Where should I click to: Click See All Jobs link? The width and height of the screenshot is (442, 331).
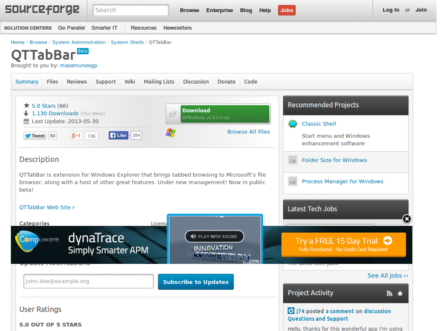point(388,275)
